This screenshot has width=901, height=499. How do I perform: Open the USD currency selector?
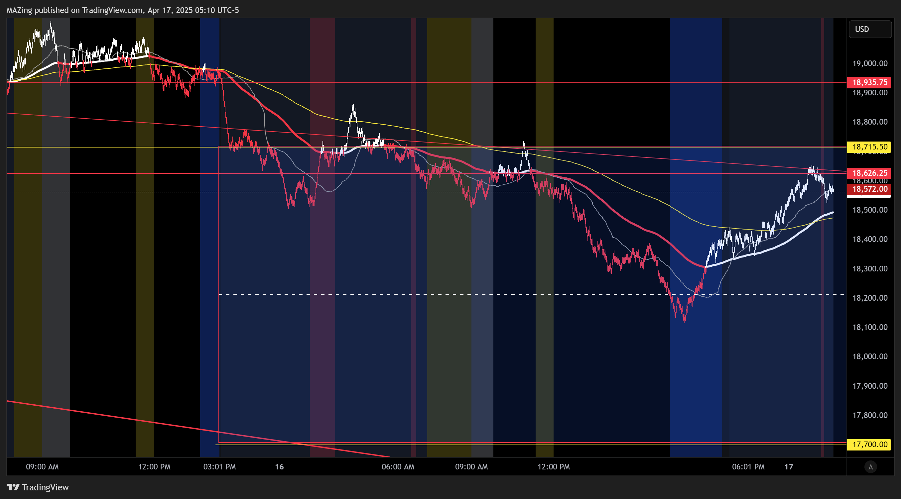pyautogui.click(x=870, y=29)
